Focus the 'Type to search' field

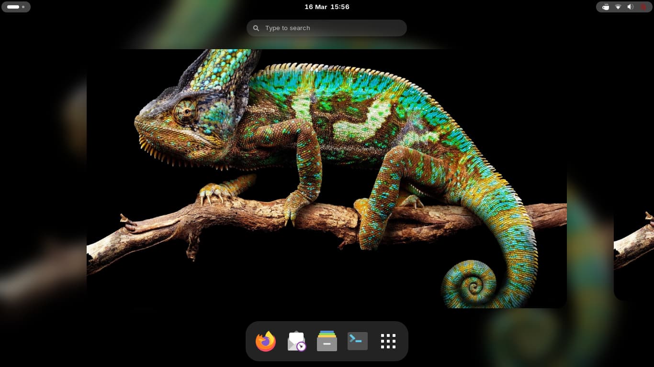point(330,28)
